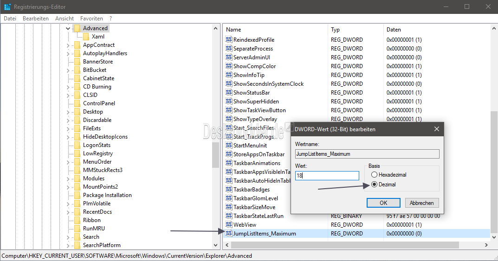
Task: Open the Ansicht menu
Action: coord(65,19)
